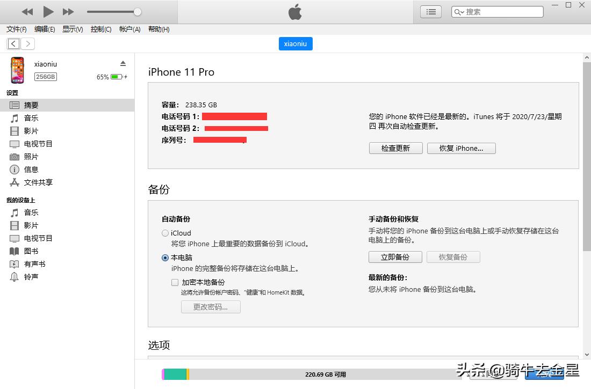Open the 图书 books section
The width and height of the screenshot is (591, 389).
(x=30, y=251)
